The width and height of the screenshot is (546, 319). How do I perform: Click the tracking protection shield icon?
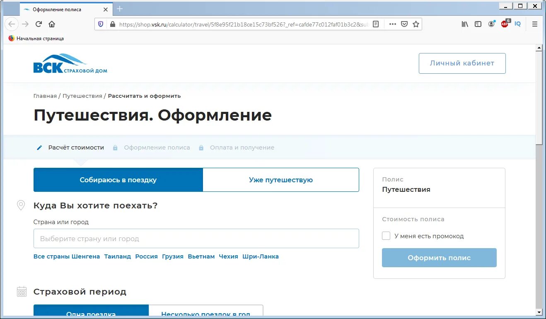[101, 24]
